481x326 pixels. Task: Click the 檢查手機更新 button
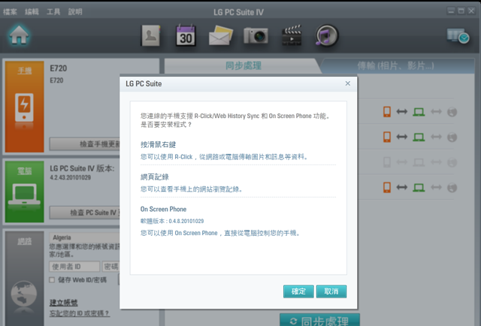[x=85, y=144]
